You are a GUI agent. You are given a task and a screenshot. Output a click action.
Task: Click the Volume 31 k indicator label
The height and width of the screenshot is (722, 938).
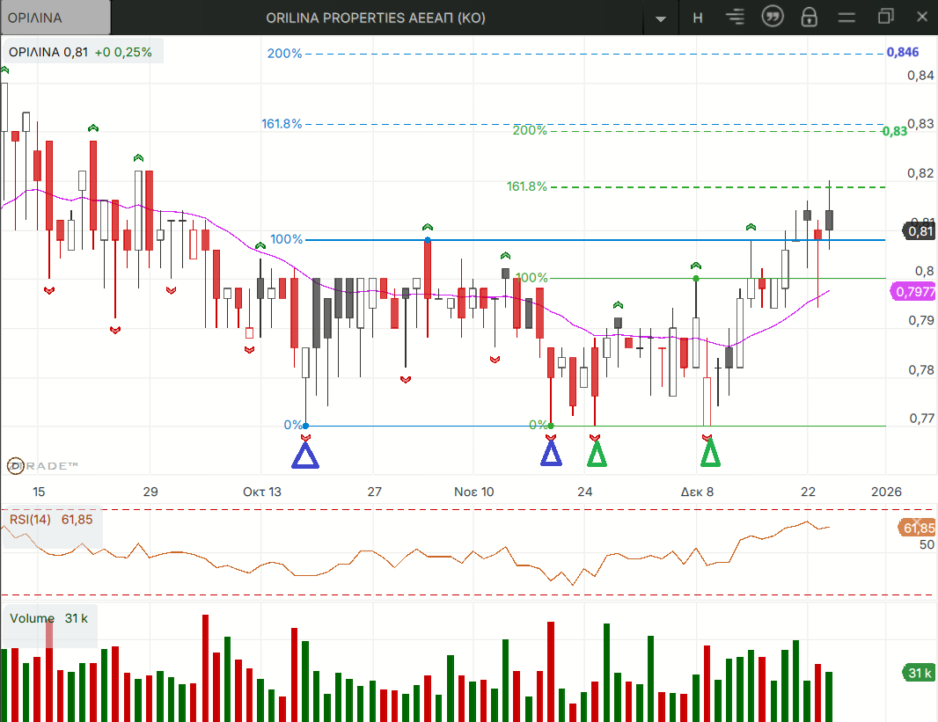point(49,618)
